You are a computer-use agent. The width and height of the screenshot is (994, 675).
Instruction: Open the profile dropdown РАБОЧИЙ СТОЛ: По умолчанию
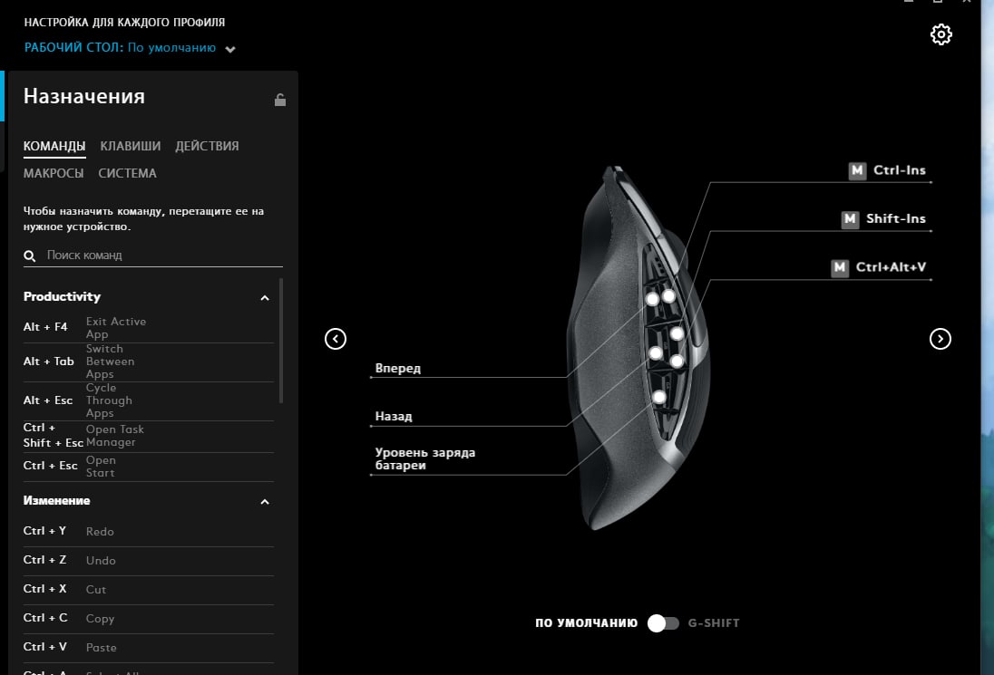(130, 48)
